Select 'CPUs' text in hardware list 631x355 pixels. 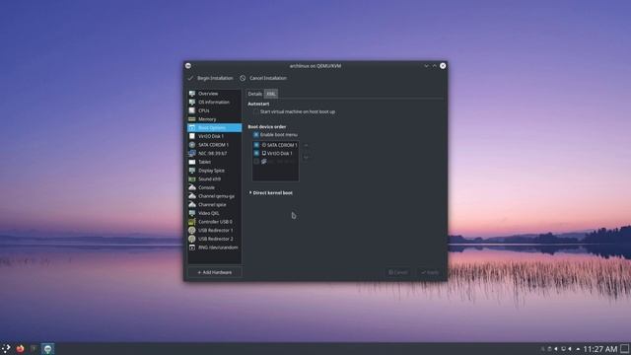[204, 110]
